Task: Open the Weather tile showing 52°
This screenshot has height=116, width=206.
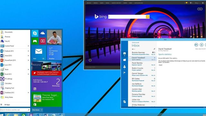Action: pos(54,53)
